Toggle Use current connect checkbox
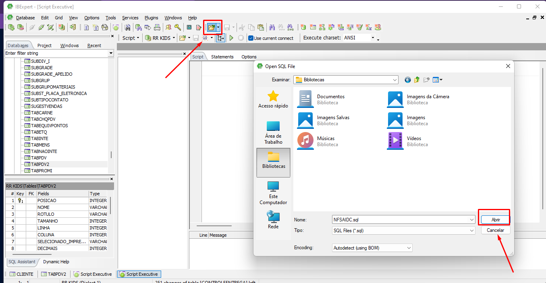Screen dimensions: 546x283 click(x=251, y=38)
